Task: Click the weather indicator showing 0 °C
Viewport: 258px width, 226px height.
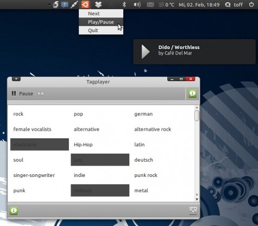Action: click(166, 4)
